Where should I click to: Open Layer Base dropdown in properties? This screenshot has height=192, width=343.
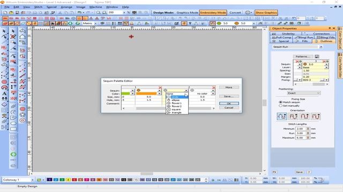click(326, 68)
